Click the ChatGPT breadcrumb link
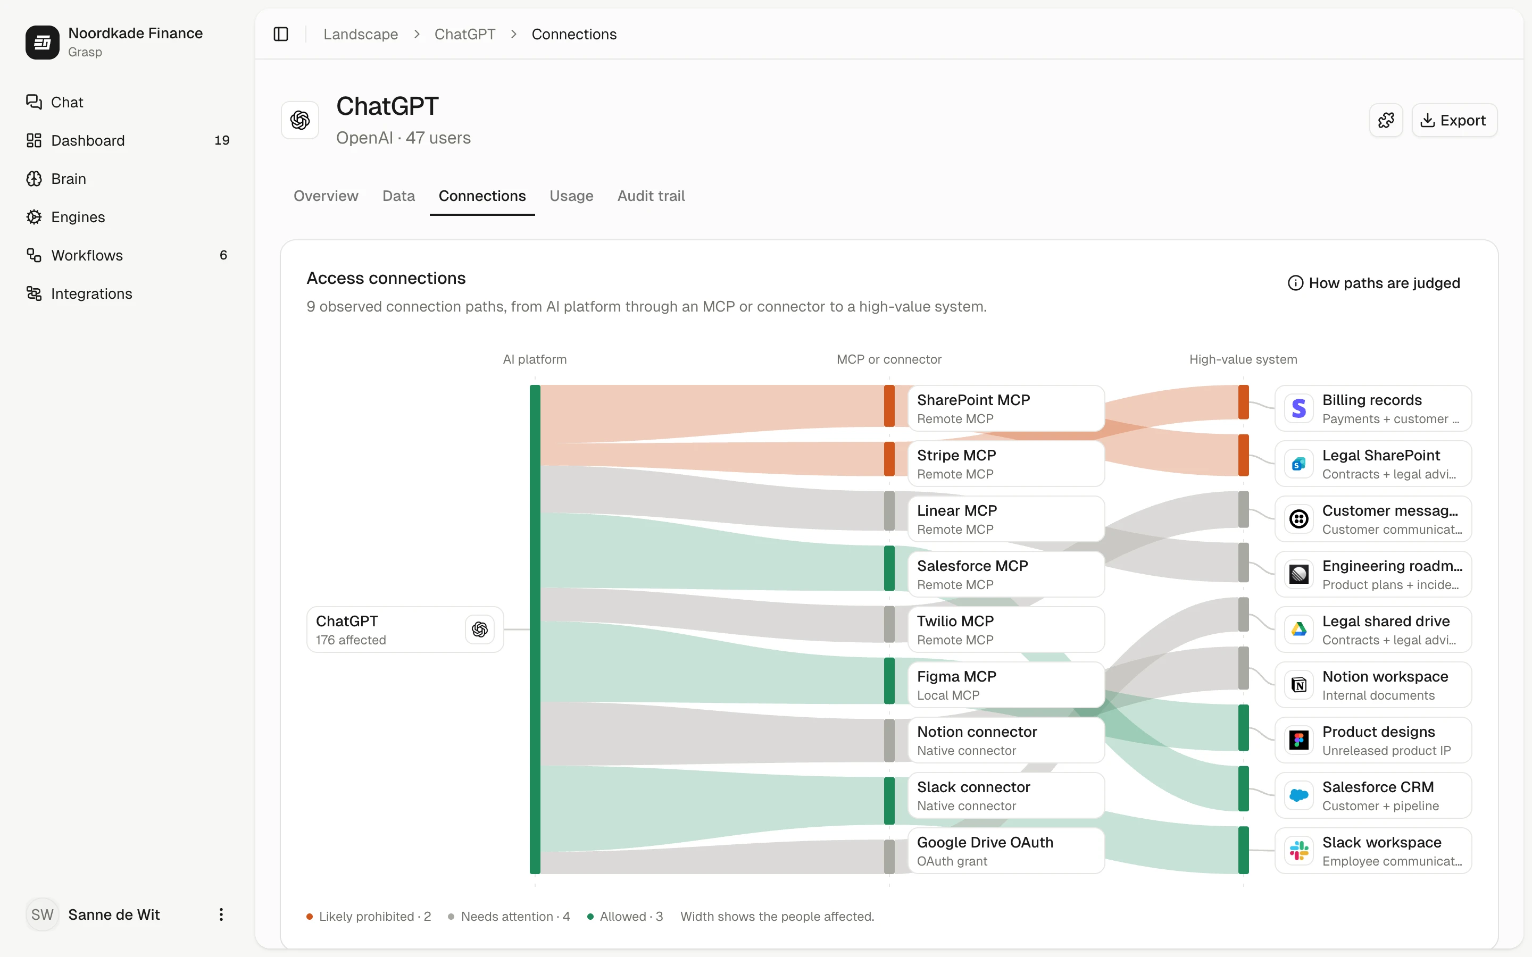Screen dimensions: 1532x957 tap(465, 34)
